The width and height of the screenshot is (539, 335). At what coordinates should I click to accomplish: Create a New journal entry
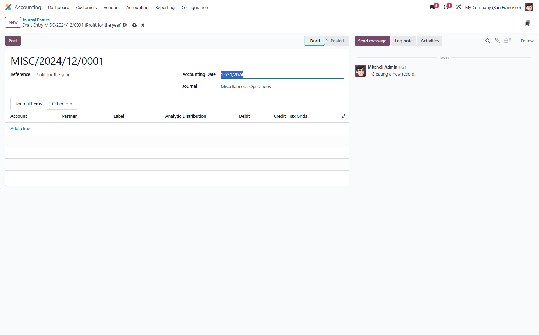point(13,22)
